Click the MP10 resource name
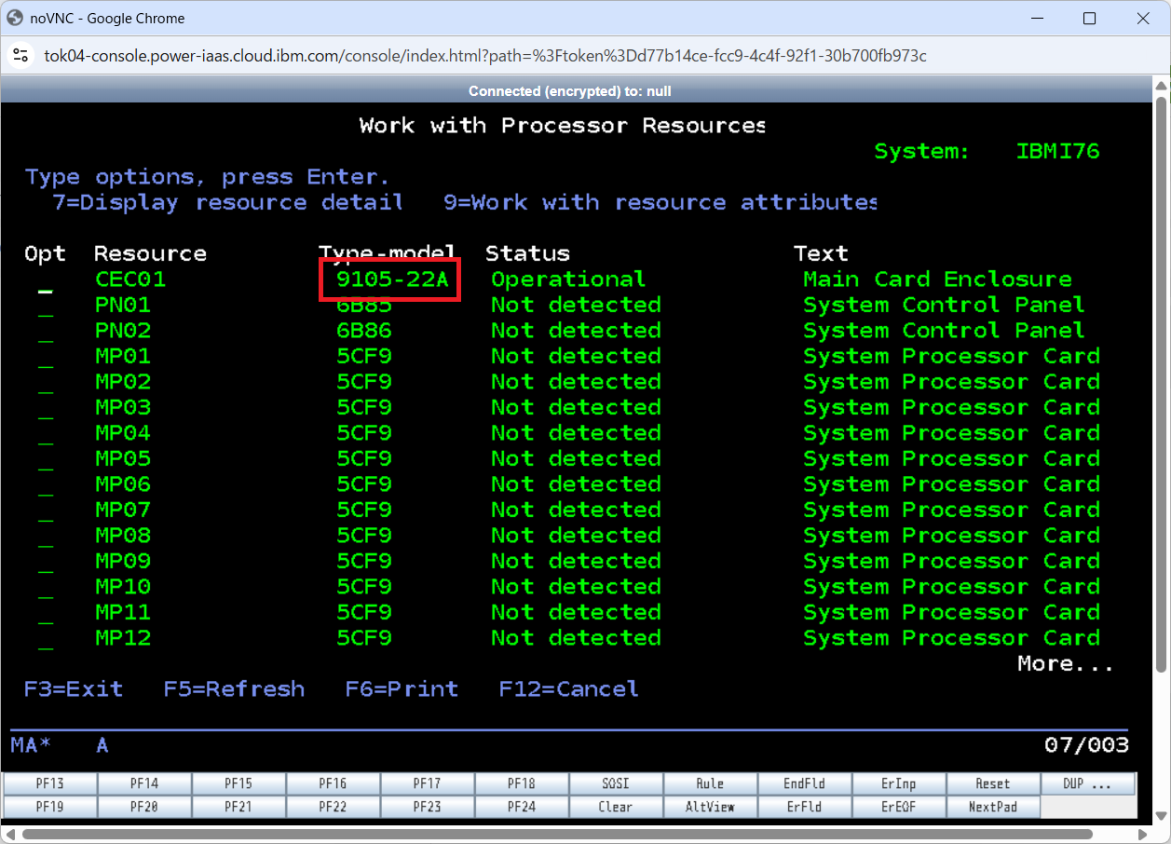1171x844 pixels. [123, 587]
